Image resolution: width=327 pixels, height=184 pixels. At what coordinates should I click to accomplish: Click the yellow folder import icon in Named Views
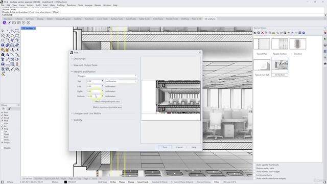pyautogui.click(x=274, y=33)
